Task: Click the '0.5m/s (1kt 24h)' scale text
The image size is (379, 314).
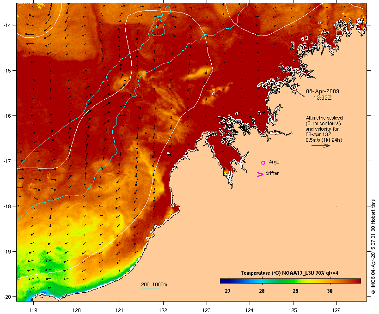Action: coord(324,140)
